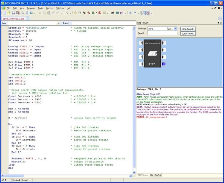This screenshot has width=224, height=183.
Task: Select the second left pin of the DIP8 chip
Action: tap(141, 50)
